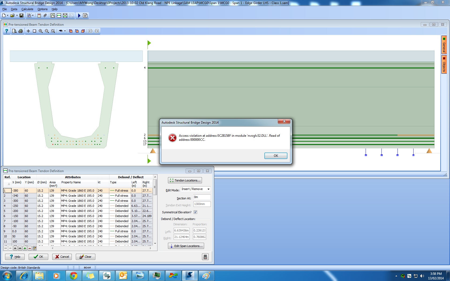Add a new tendon row with the green plus
This screenshot has width=450, height=281.
[25, 248]
